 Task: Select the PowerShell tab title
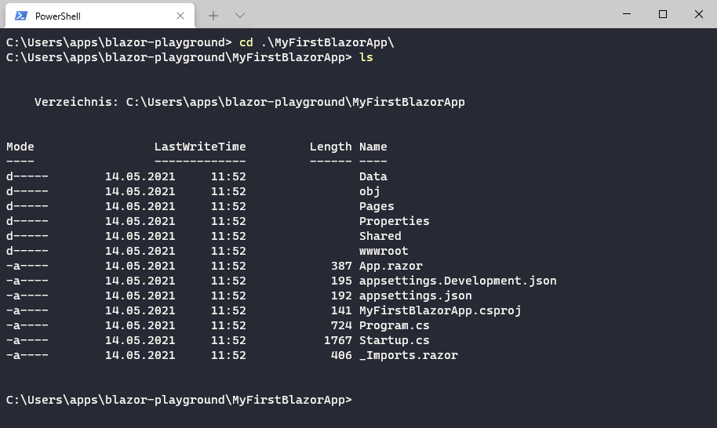57,16
